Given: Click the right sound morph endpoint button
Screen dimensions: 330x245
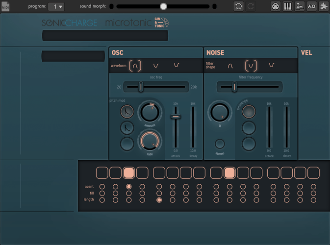Looking at the screenshot, I should point(214,6).
